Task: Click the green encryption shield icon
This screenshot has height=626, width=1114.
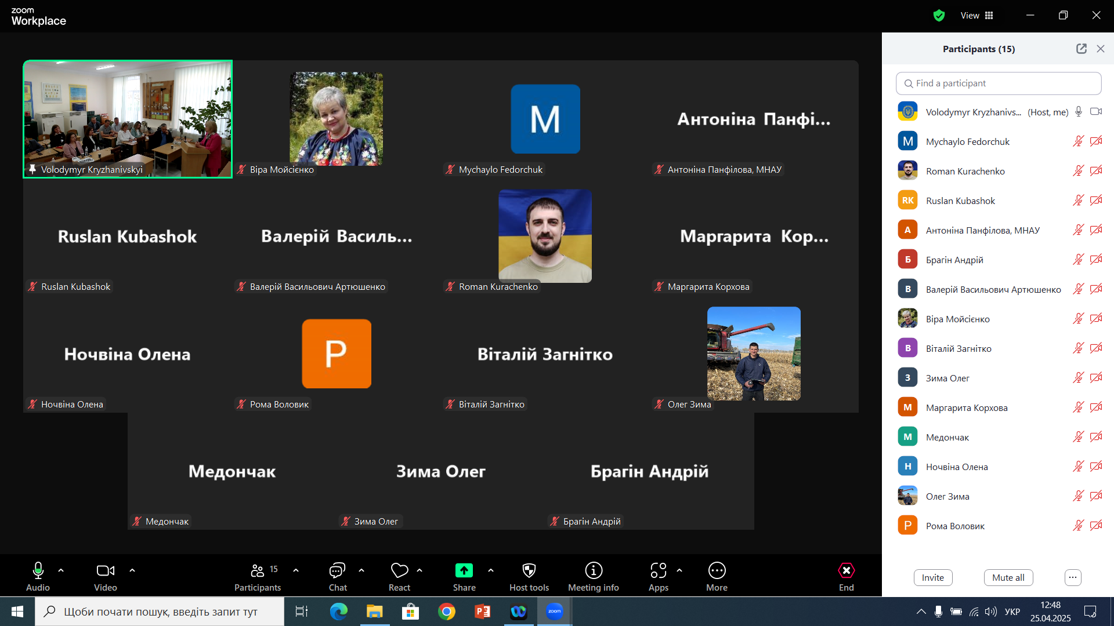Action: tap(939, 16)
